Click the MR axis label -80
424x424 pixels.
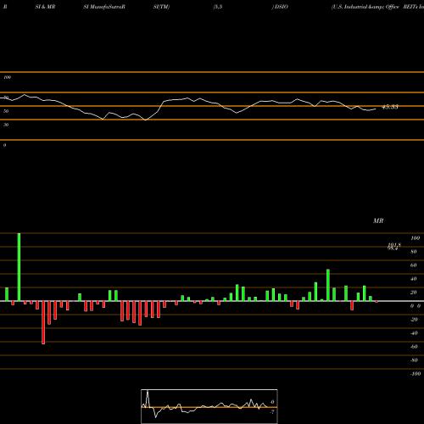click(414, 360)
